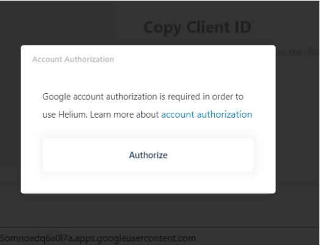This screenshot has height=245, width=320.
Task: Click the 'Google account authorization is required' message
Action: pyautogui.click(x=147, y=105)
